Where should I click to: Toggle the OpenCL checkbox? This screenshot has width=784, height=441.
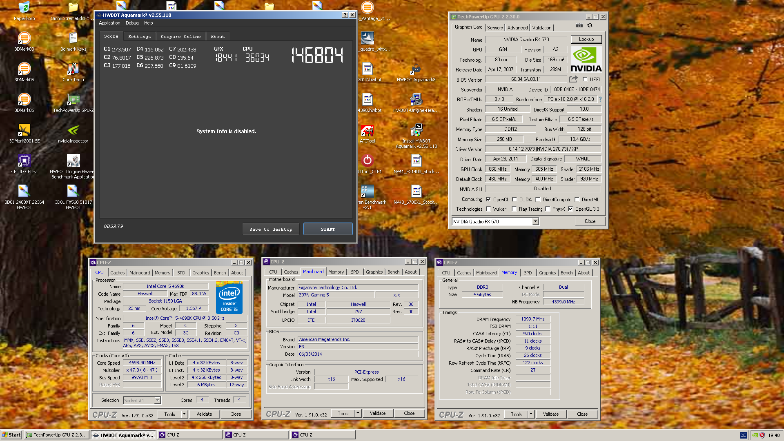tap(488, 199)
